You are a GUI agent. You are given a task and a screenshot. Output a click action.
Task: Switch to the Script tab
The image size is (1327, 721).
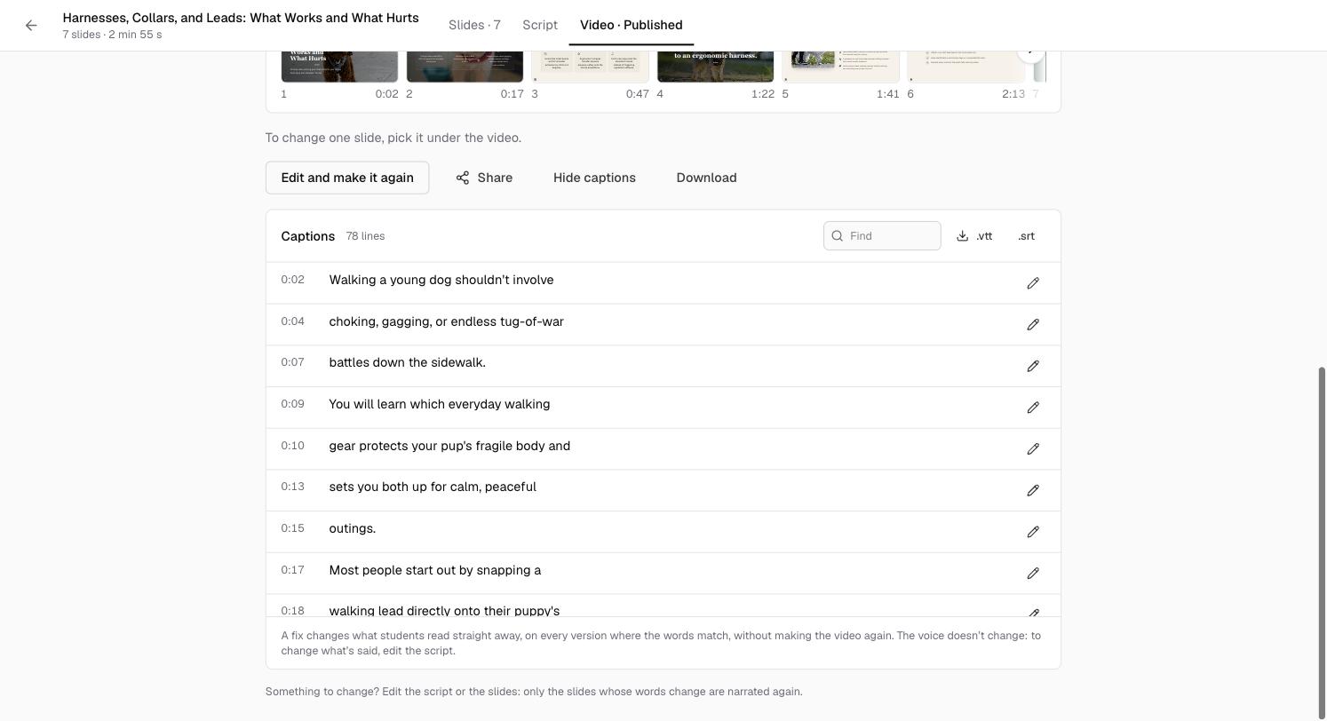tap(540, 25)
